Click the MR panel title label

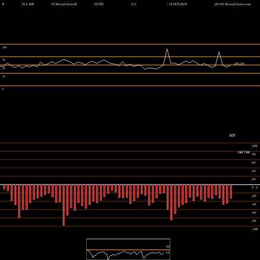232,135
